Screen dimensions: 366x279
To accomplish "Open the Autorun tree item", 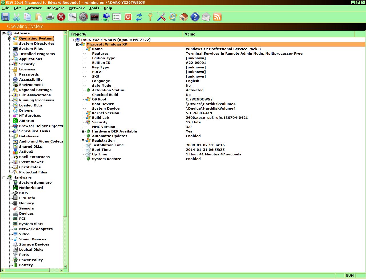I will [x=26, y=121].
